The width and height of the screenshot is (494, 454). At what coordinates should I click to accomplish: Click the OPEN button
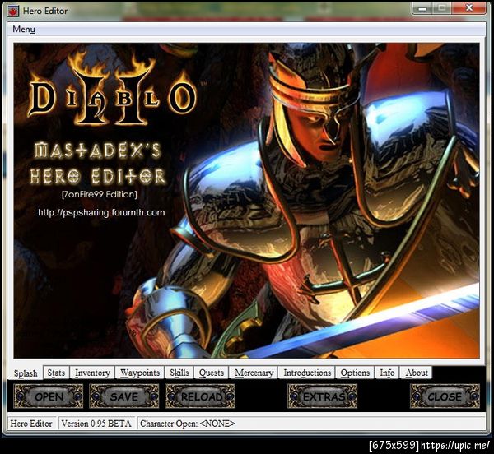(49, 396)
